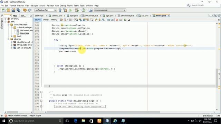
Task: Open the Run Project dropdown arrow
Action: point(73,10)
